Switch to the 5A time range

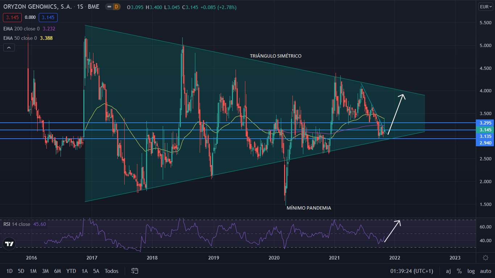(x=96, y=271)
